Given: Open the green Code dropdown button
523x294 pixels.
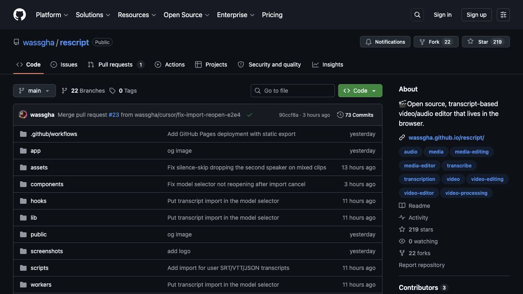Looking at the screenshot, I should point(360,91).
